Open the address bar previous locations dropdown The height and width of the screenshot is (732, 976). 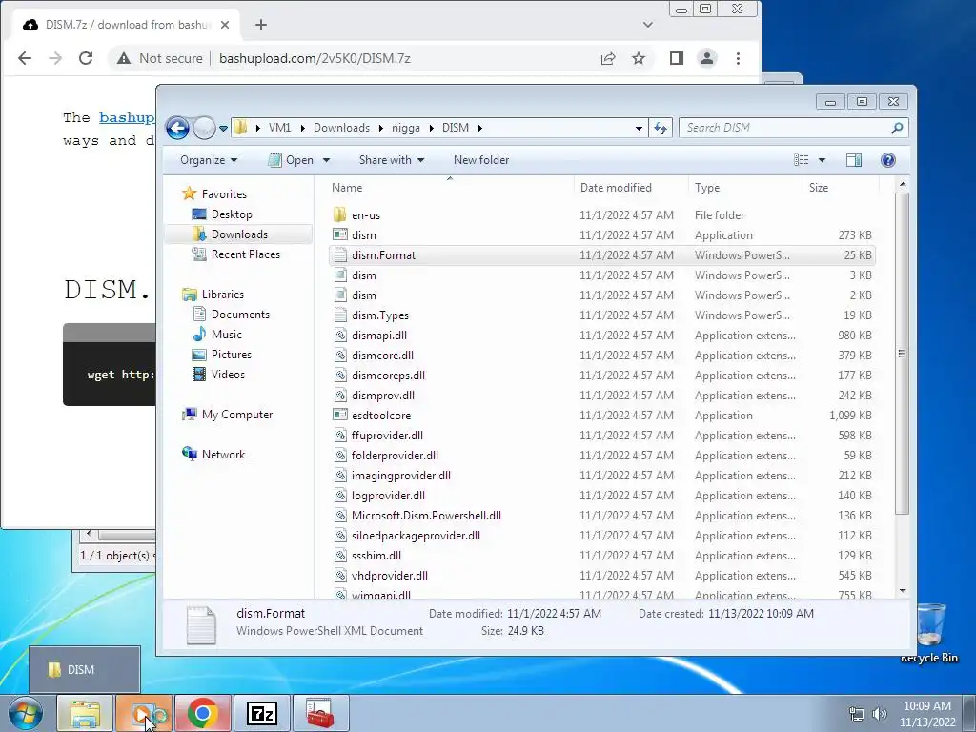point(639,129)
